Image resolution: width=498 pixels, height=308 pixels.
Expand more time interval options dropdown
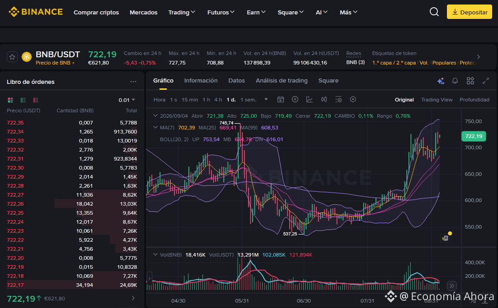(266, 100)
